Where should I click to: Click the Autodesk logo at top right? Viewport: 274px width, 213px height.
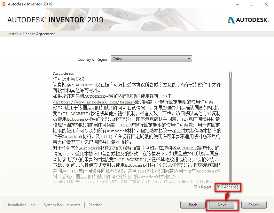tap(248, 19)
